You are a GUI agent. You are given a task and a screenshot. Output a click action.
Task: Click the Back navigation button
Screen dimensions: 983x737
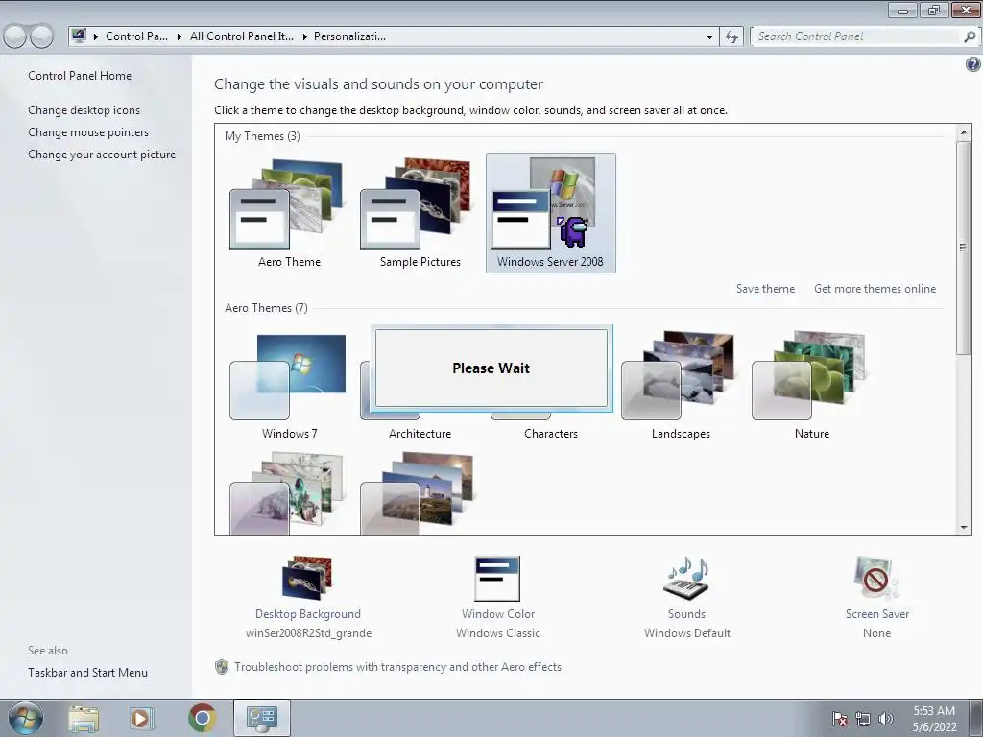[x=14, y=36]
